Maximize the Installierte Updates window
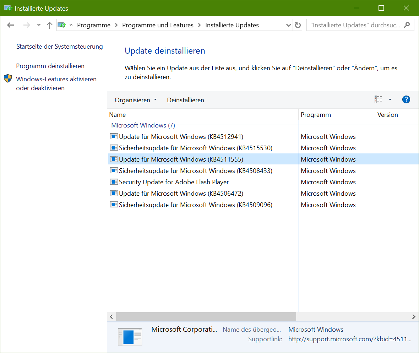The height and width of the screenshot is (353, 419). click(x=381, y=8)
